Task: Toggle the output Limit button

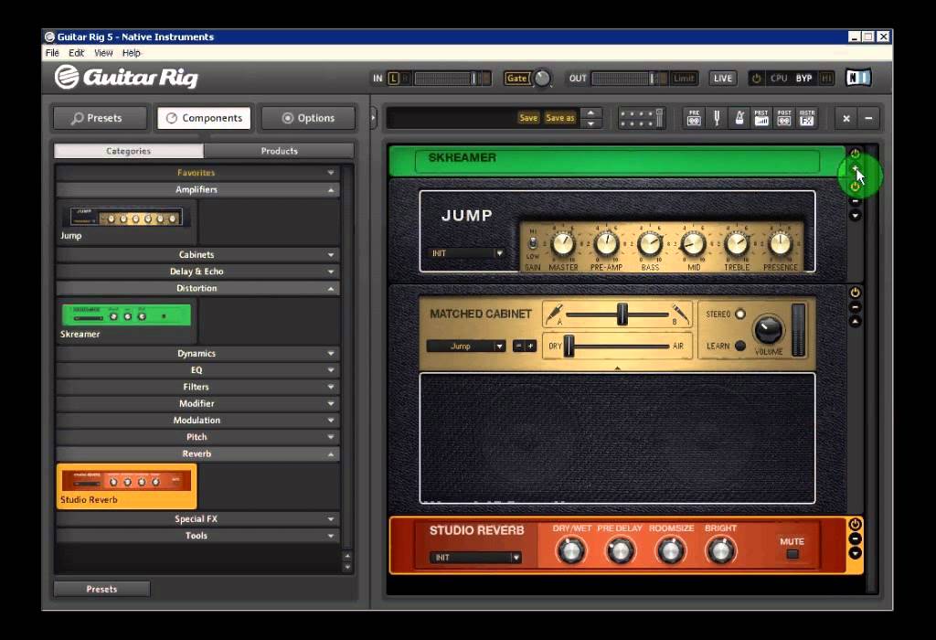Action: (684, 79)
